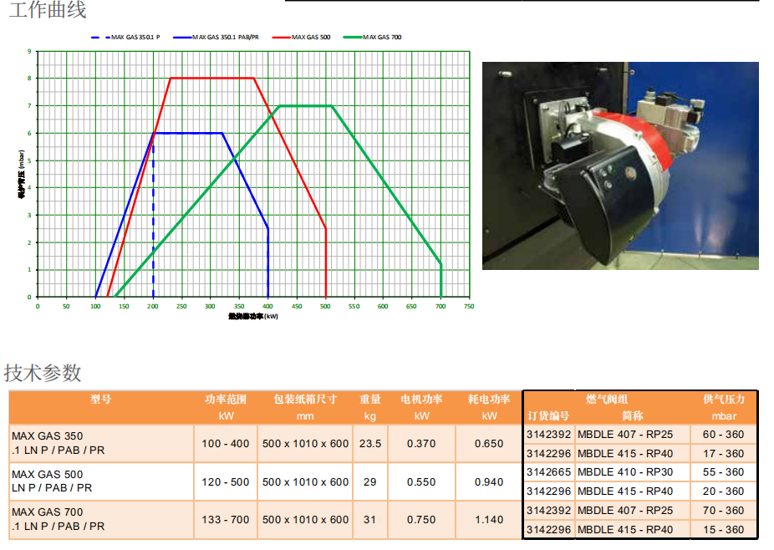The image size is (774, 550).
Task: Click the '型号' column header
Action: 100,400
